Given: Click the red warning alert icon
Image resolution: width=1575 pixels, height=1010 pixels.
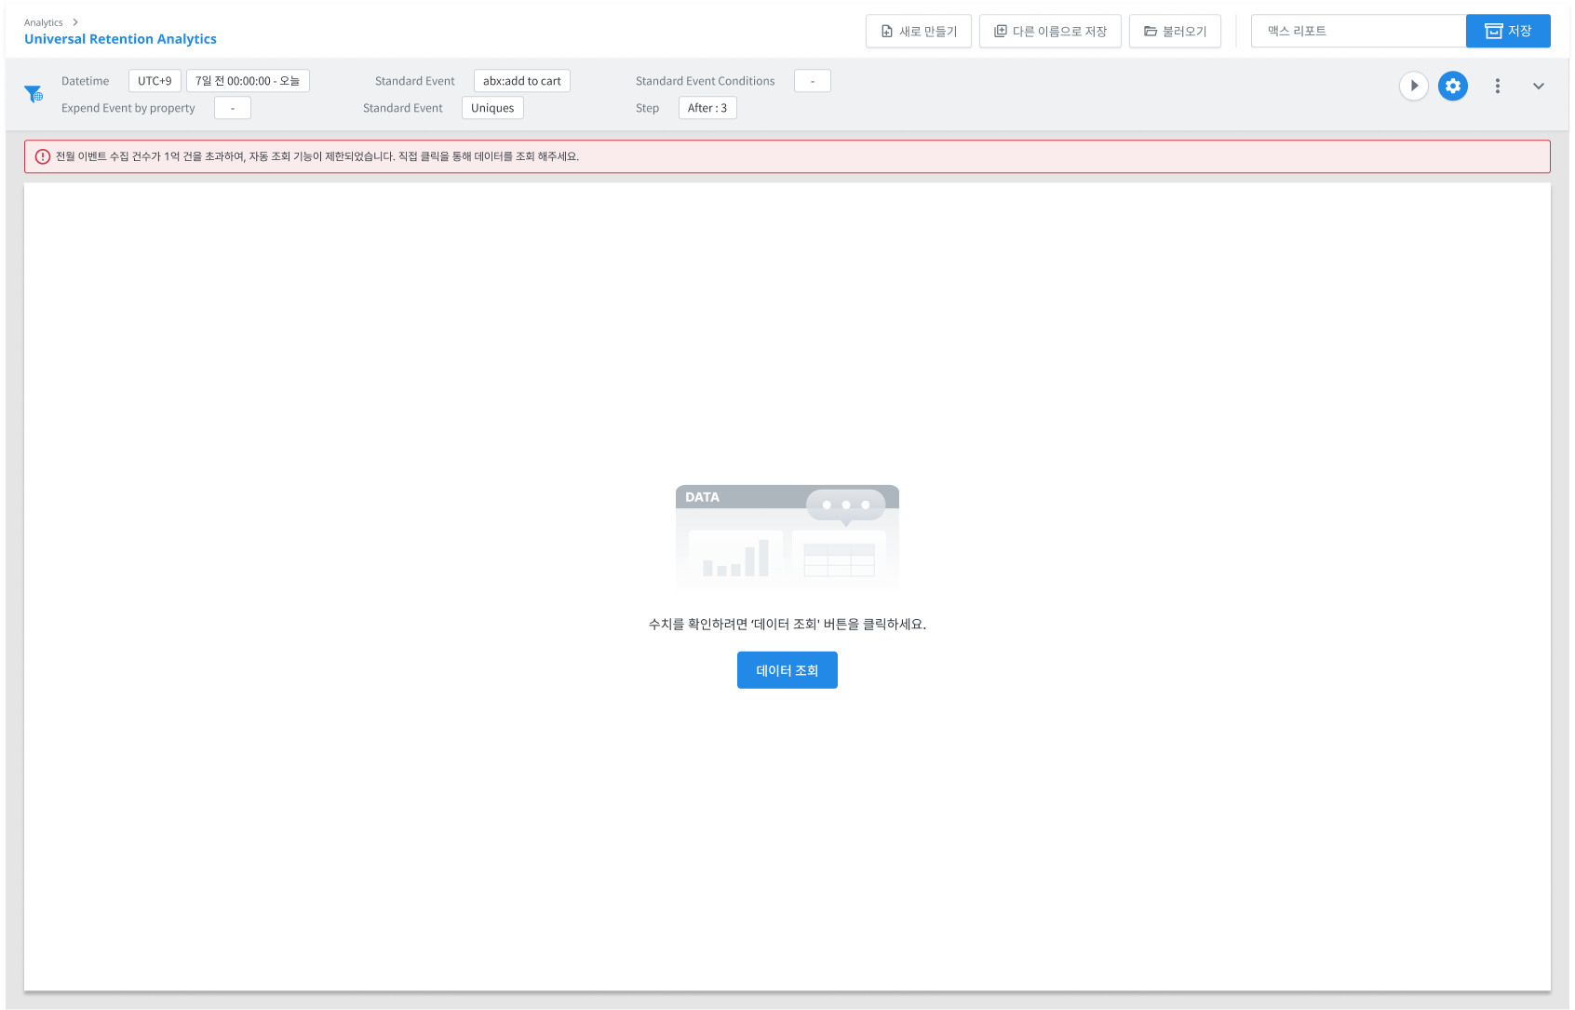Looking at the screenshot, I should (x=43, y=156).
